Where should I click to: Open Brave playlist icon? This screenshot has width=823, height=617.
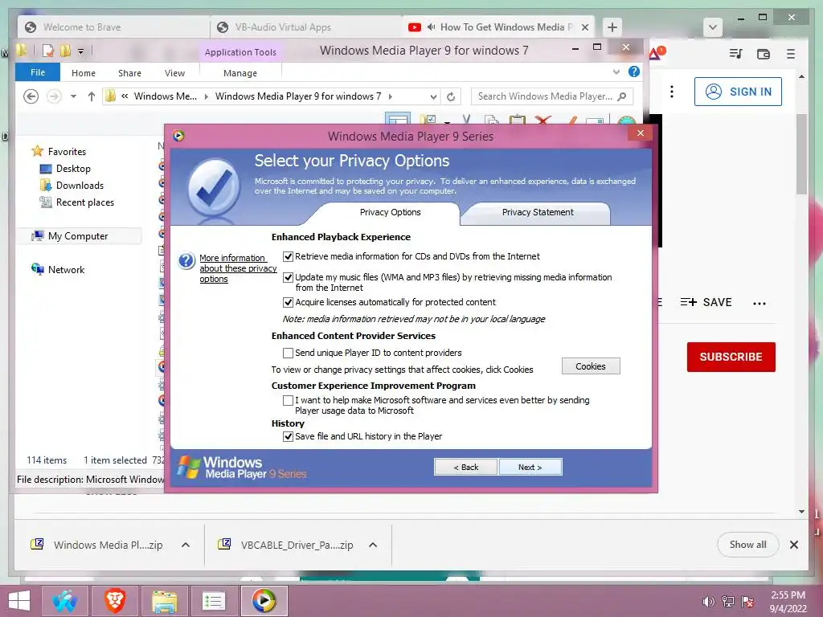click(x=735, y=54)
